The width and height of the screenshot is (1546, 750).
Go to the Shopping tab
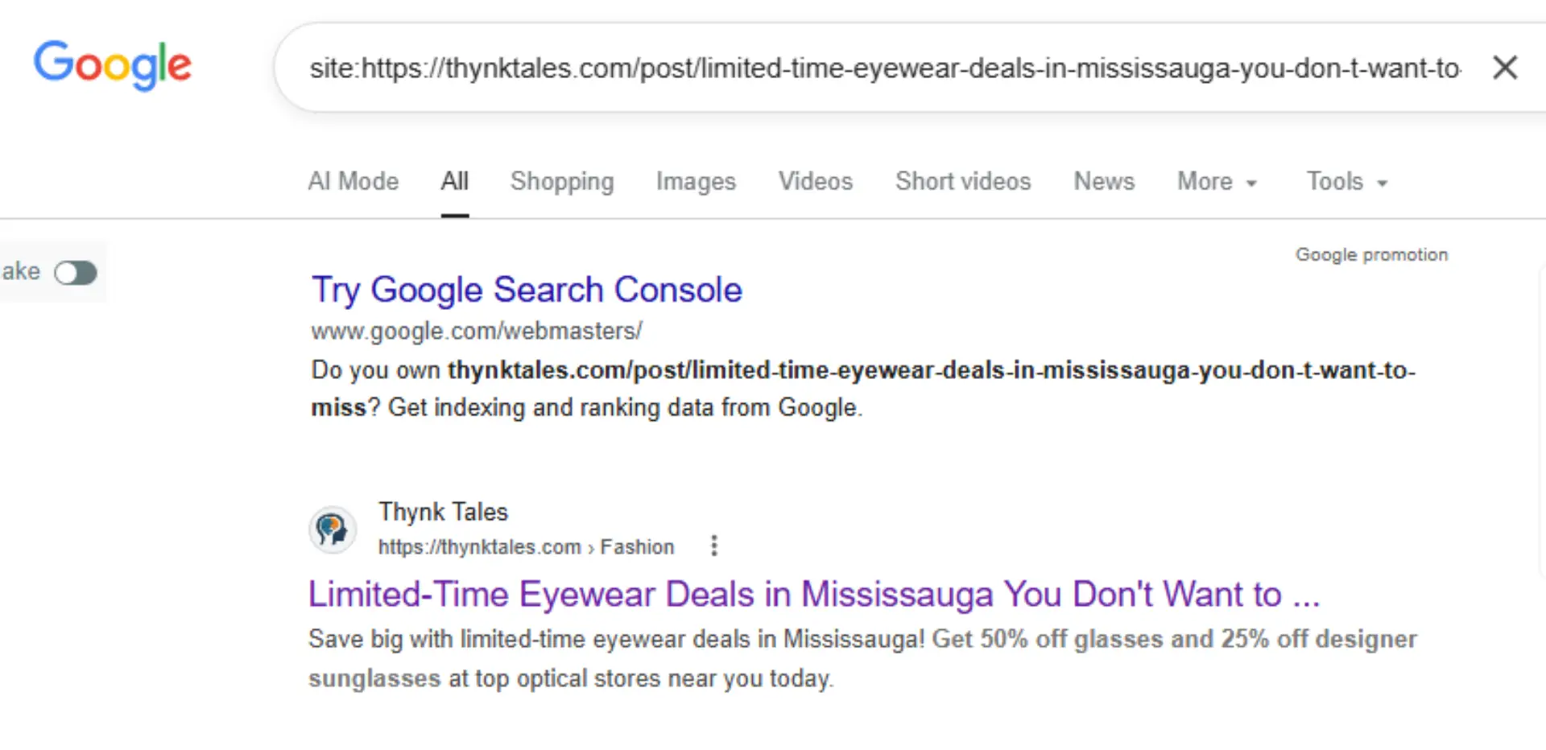pos(562,182)
